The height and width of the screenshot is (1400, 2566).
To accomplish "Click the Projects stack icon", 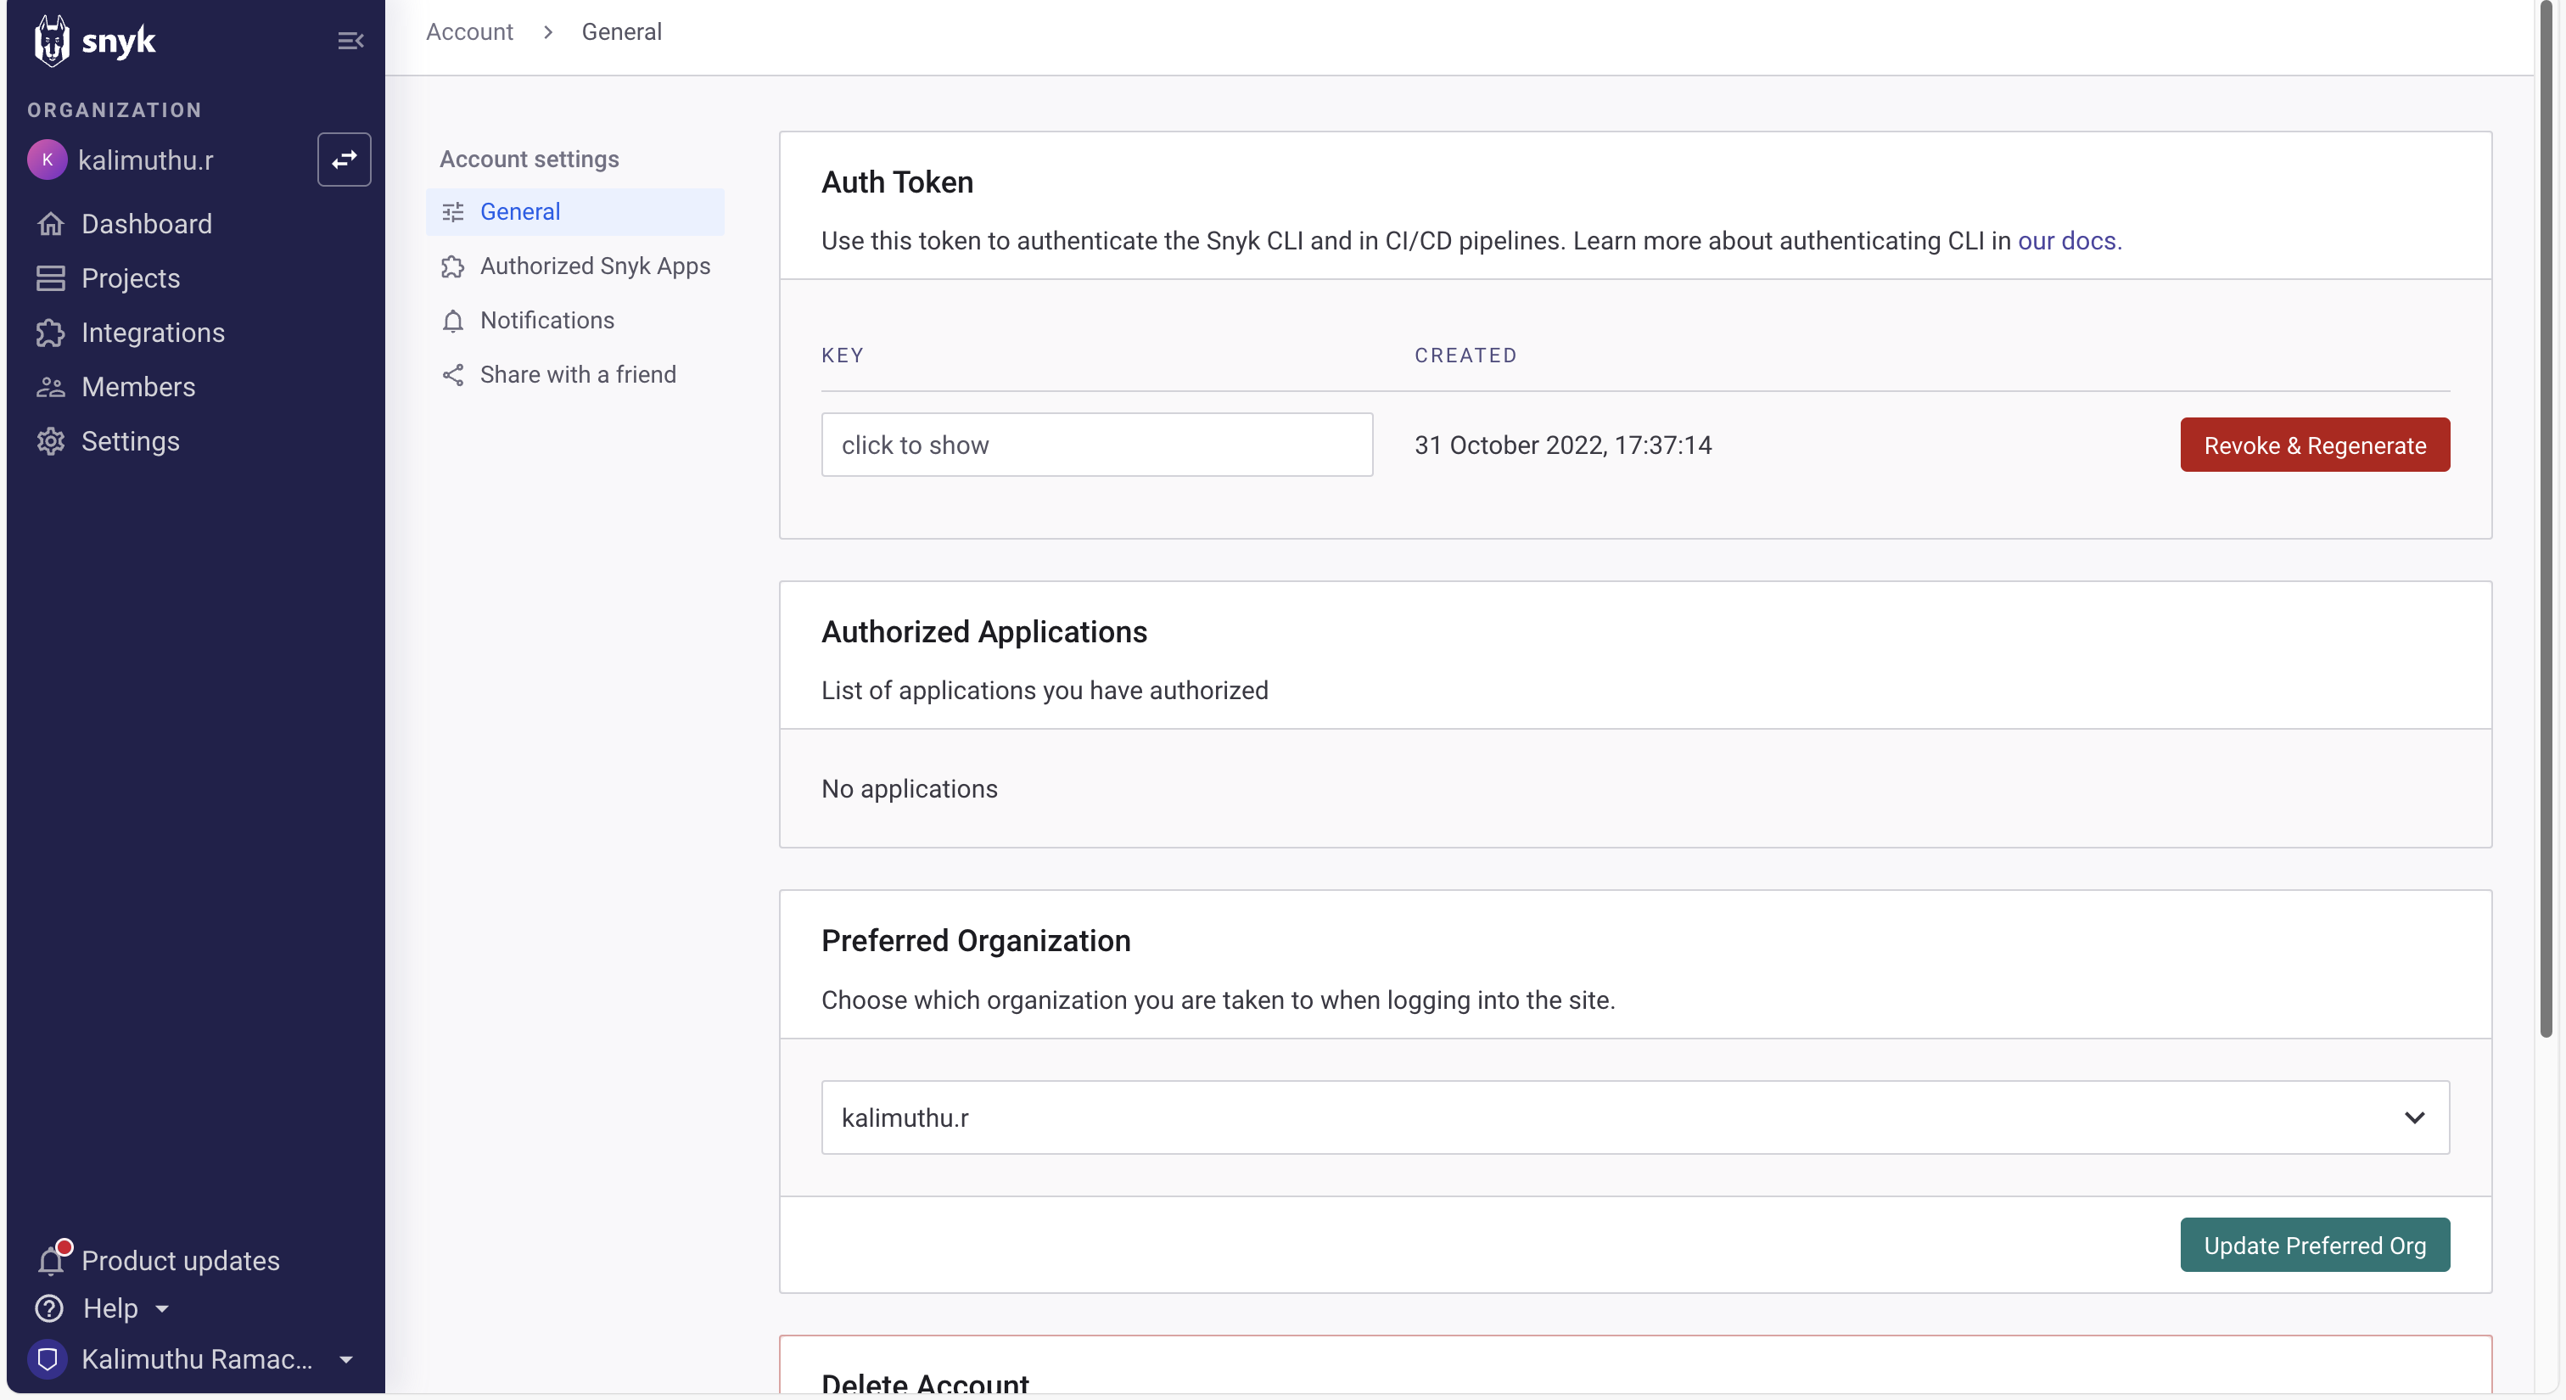I will pos(51,277).
